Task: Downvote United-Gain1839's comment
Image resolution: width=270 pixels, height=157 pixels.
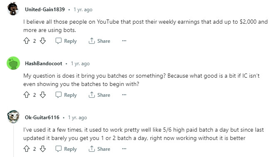Action: (43, 41)
